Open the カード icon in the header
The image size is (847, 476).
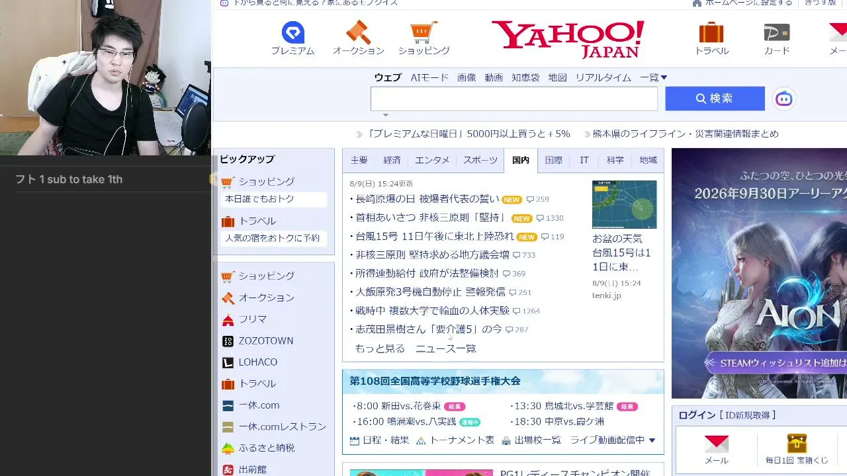click(x=777, y=32)
